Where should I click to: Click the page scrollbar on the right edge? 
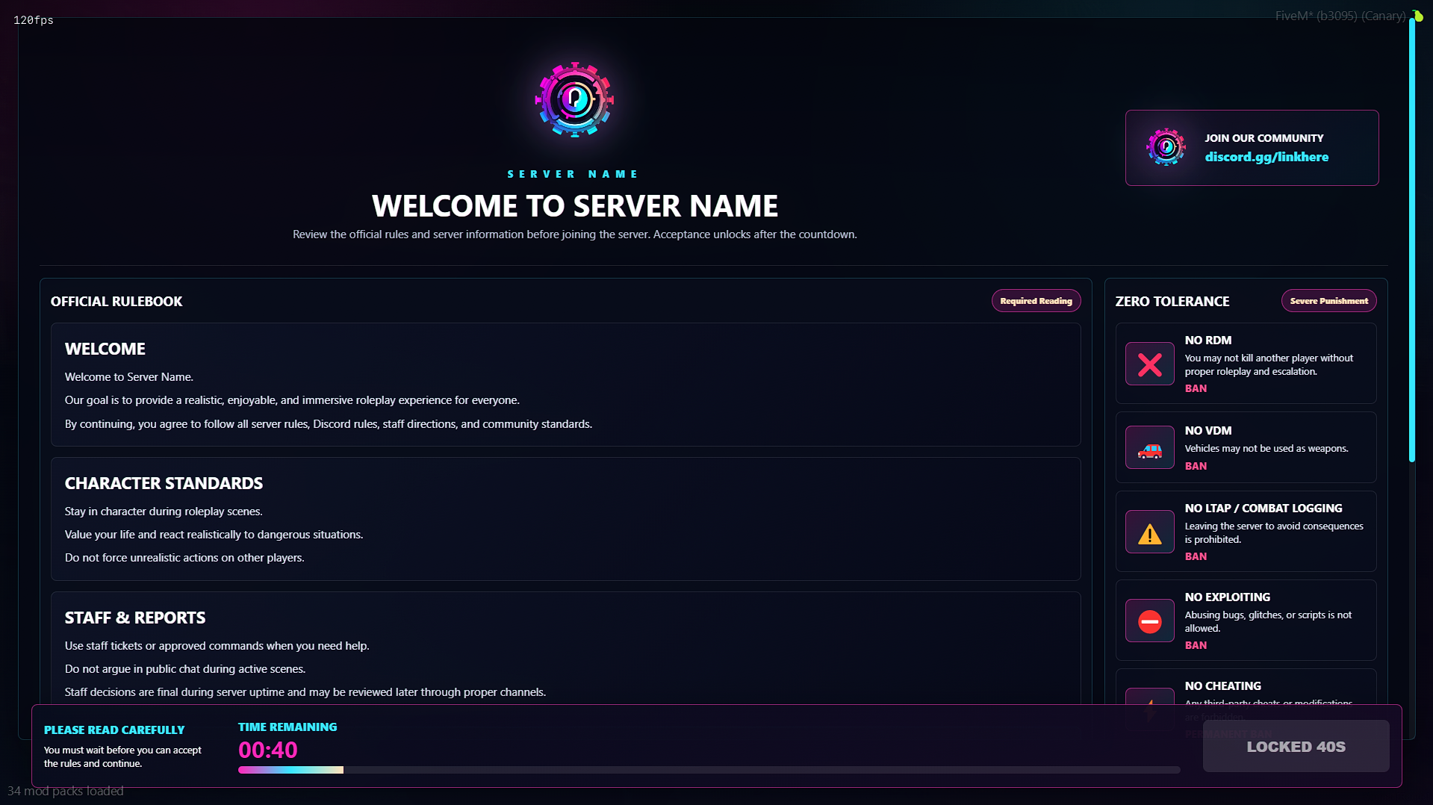point(1411,239)
